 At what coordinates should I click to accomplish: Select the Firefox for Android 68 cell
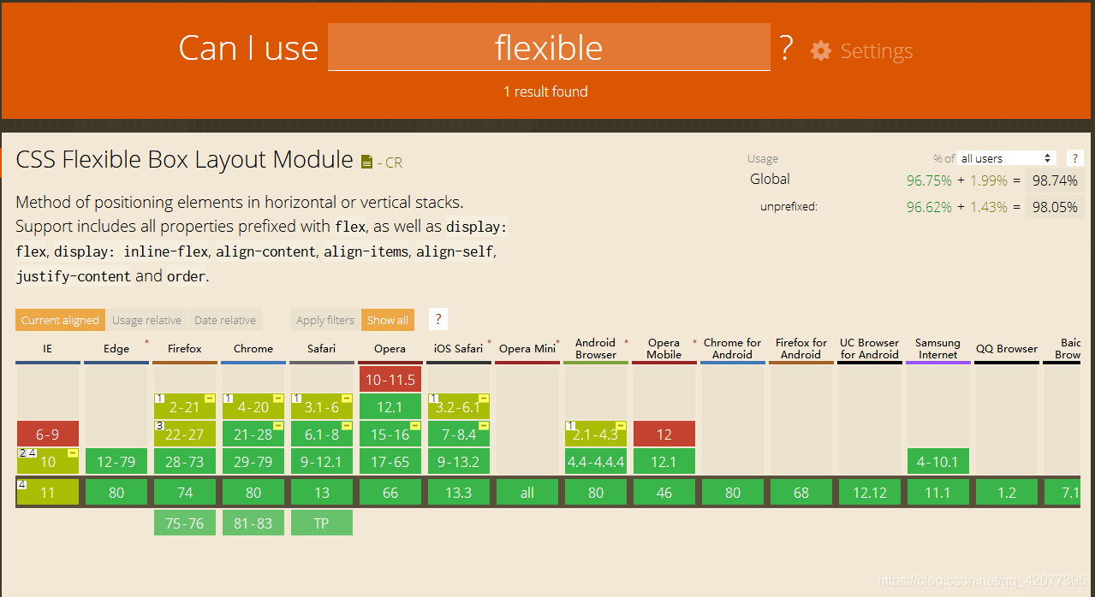(801, 492)
